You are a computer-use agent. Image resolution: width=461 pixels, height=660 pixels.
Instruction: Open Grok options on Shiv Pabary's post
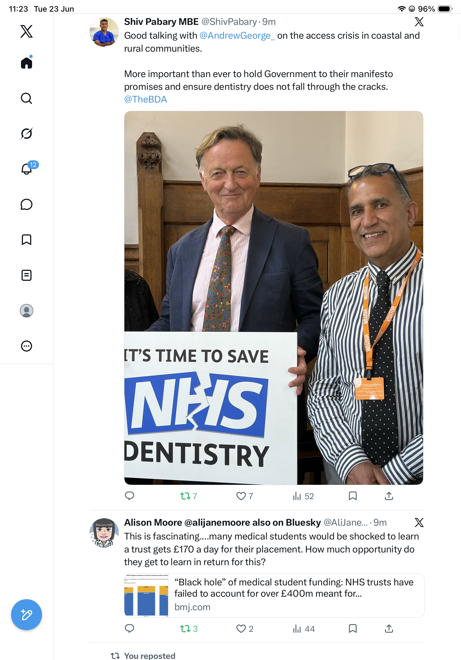tap(419, 22)
